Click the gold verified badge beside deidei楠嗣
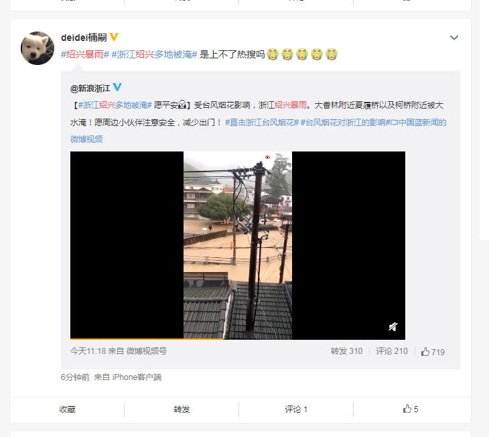Screen dimensions: 489x437 point(114,37)
